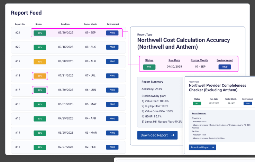The image size is (255, 162).
Task: Click Accuracy: 99.6% line
Action: (x=152, y=89)
